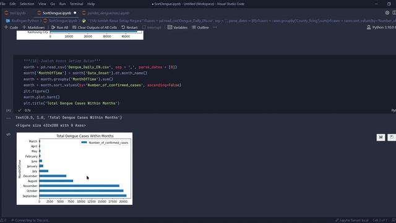Click the month.sort_values code line

(x=102, y=85)
